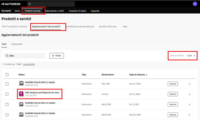Click Scarica for RealDWG Shared 2024.1.8
Screen dimensions: 200x120
coord(173,105)
